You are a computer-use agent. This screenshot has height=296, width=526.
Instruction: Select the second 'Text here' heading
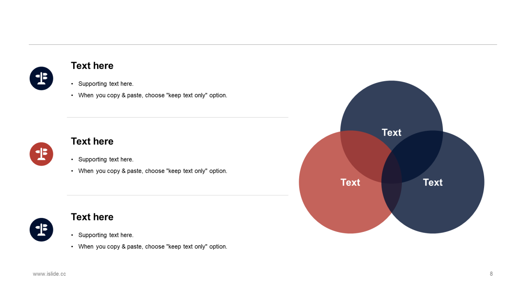pyautogui.click(x=92, y=141)
